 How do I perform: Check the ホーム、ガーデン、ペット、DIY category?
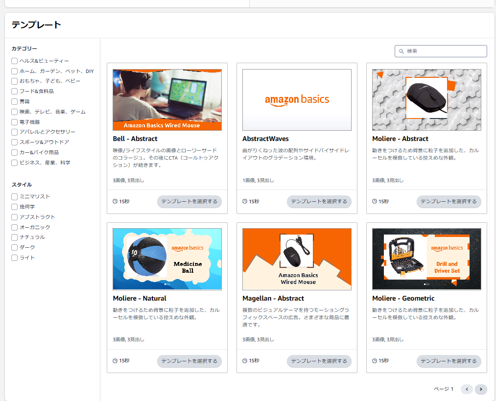click(14, 71)
